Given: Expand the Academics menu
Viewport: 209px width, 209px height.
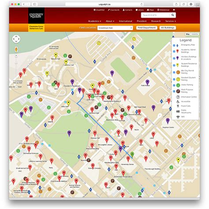Looking at the screenshot, I should (x=94, y=21).
